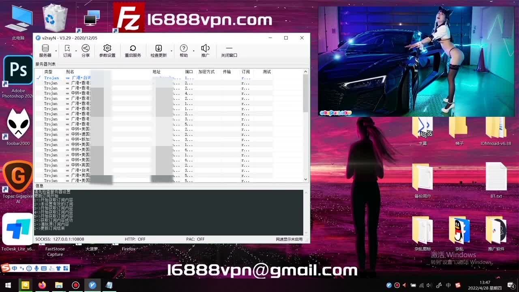Screen dimensions: 519x292
Task: Open the notification center icon
Action: tap(511, 285)
